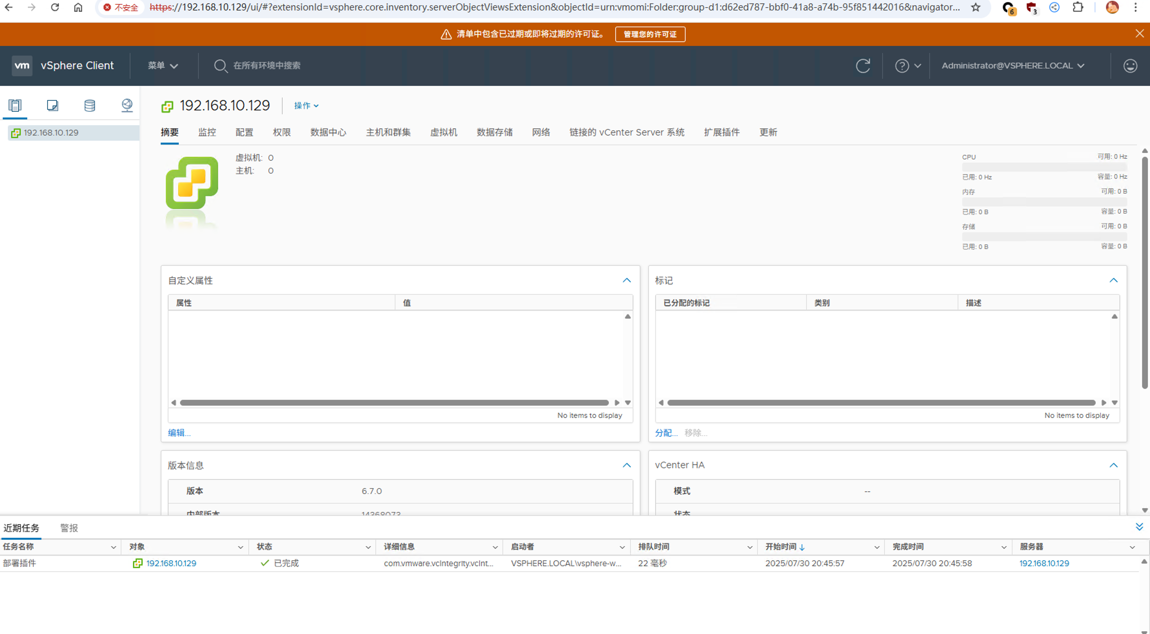Open 链接的 vCenter Server 系统 tab
The width and height of the screenshot is (1150, 634).
[627, 132]
